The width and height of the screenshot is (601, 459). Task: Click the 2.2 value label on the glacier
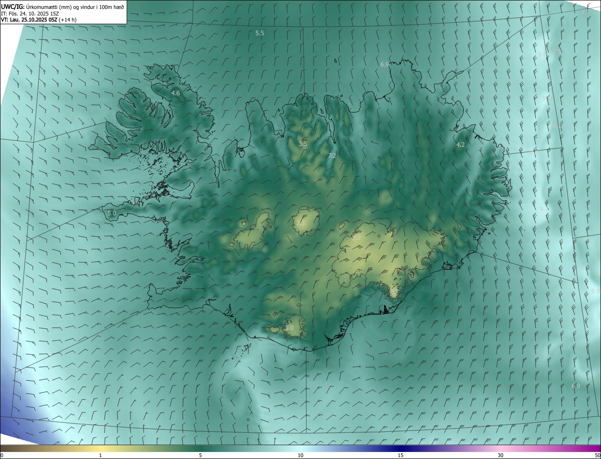point(357,238)
